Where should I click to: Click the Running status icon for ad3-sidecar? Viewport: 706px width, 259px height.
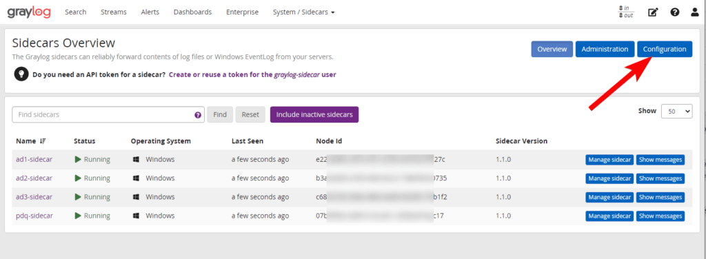click(x=78, y=197)
